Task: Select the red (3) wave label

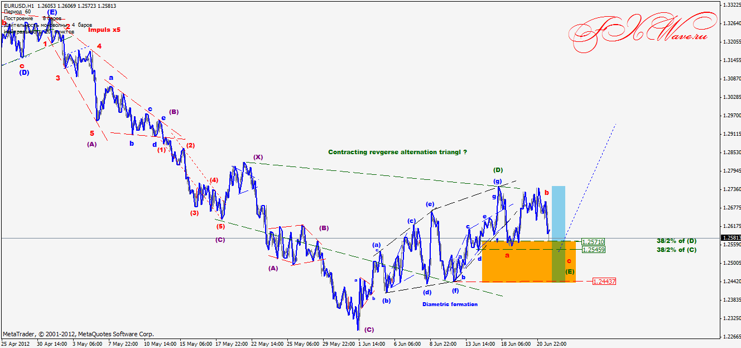Action: (x=194, y=213)
